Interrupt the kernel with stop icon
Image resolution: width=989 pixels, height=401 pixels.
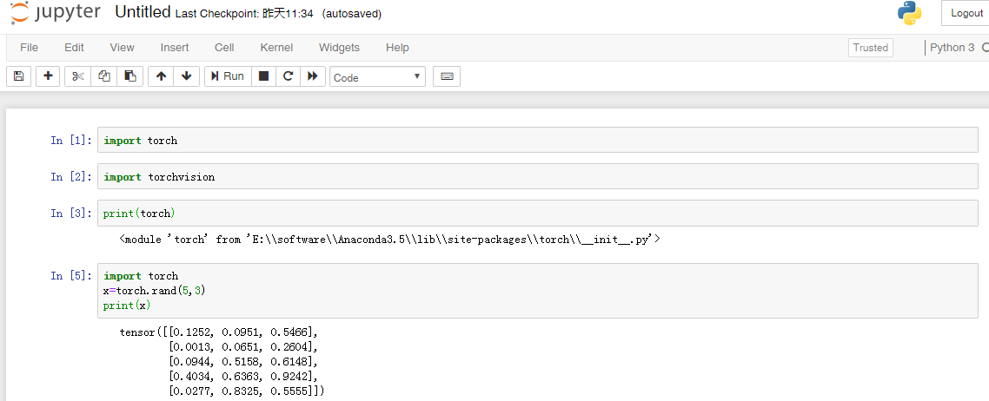click(x=264, y=76)
